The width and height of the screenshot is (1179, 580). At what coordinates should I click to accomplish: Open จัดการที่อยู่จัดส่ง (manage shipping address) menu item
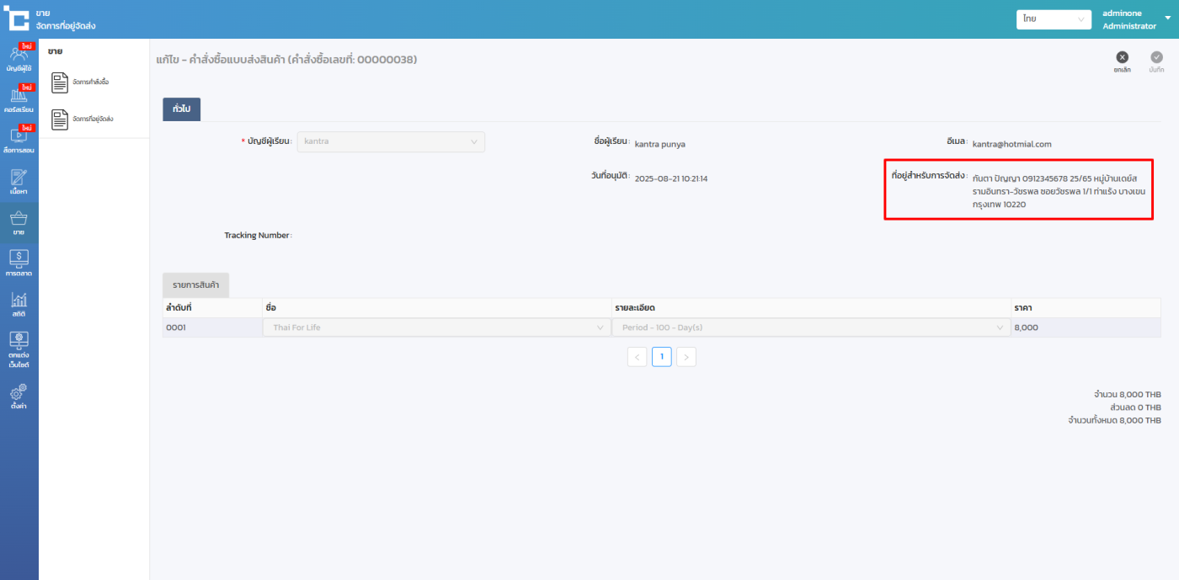click(82, 120)
